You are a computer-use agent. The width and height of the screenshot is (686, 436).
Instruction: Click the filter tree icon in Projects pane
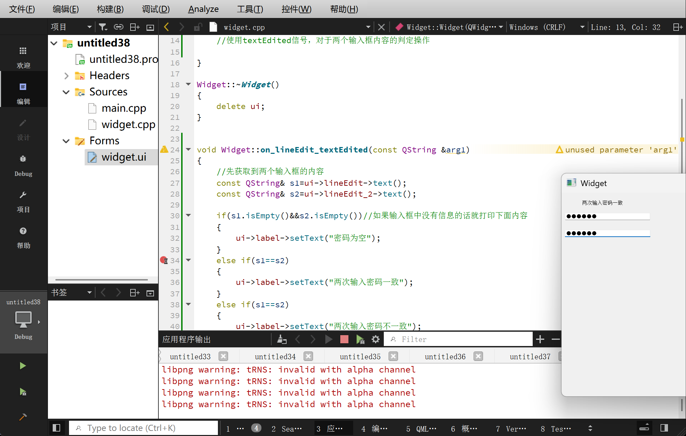(103, 27)
